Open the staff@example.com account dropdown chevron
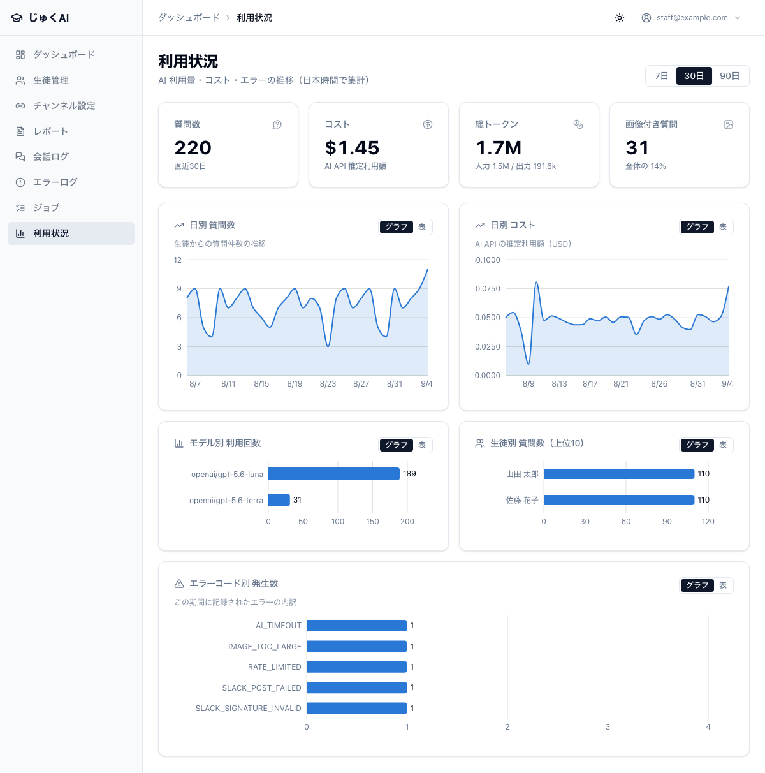This screenshot has width=765, height=773. 738,18
